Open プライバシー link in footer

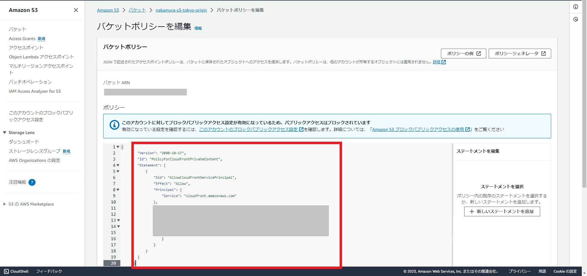point(520,271)
